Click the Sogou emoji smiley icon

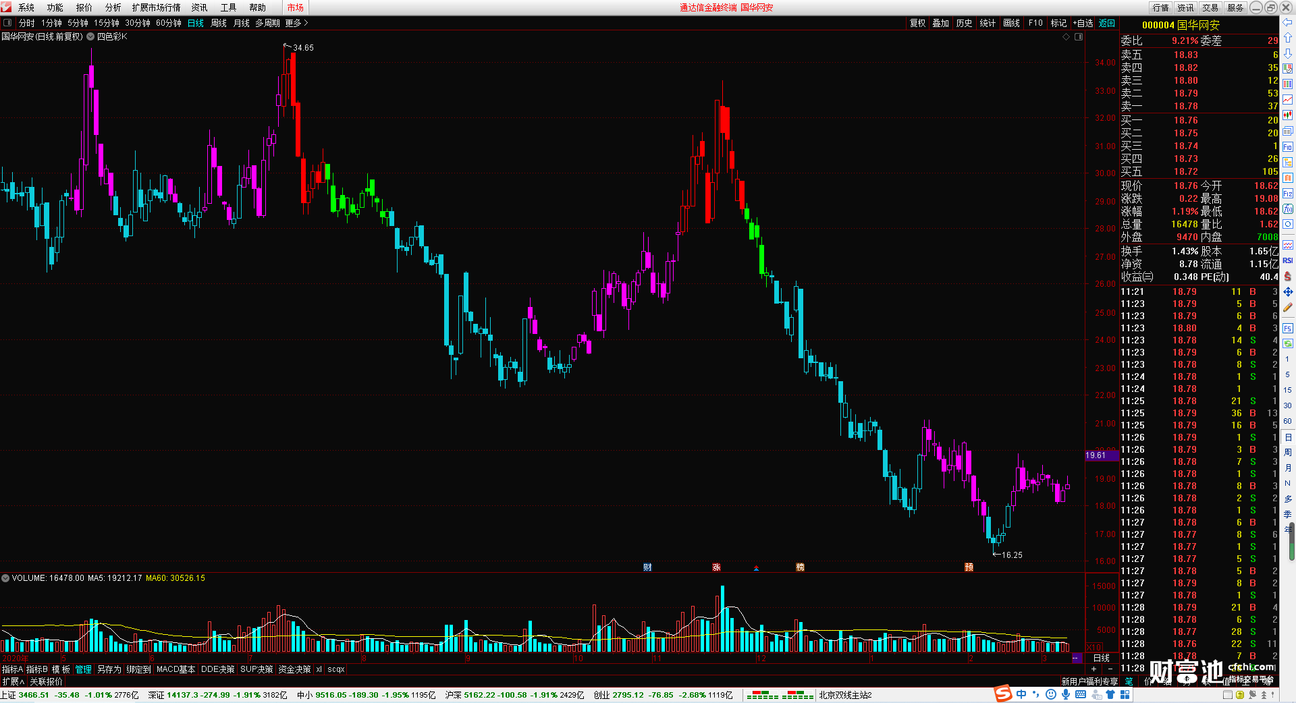1051,694
